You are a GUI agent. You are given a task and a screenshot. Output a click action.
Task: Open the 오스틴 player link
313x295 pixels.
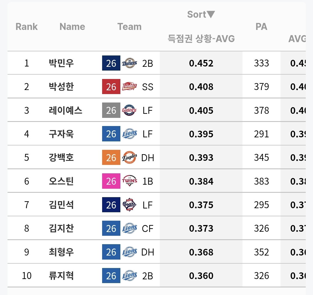61,181
